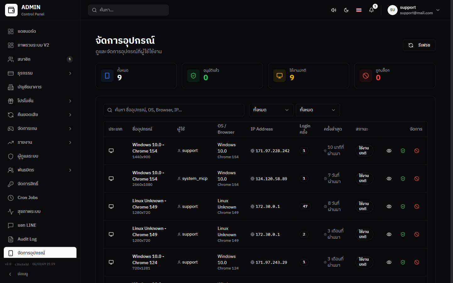View eye icon for 171.97.243.29 row
The height and width of the screenshot is (283, 453).
coord(389,262)
